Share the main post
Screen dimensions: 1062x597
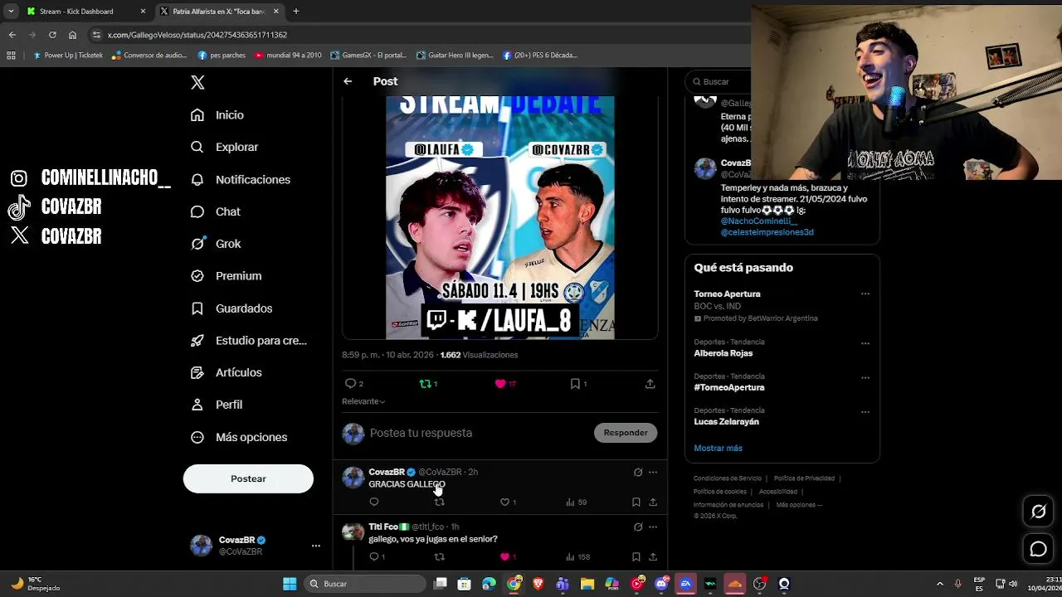click(650, 384)
